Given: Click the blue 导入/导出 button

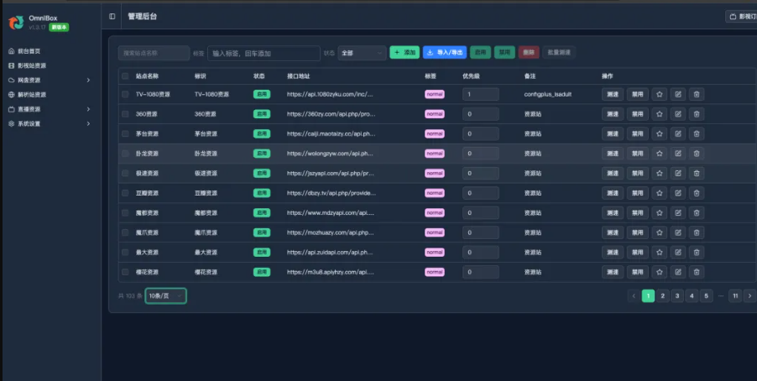Looking at the screenshot, I should click(x=445, y=53).
